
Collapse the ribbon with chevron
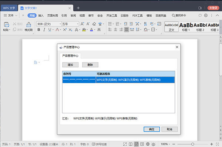[217, 15]
